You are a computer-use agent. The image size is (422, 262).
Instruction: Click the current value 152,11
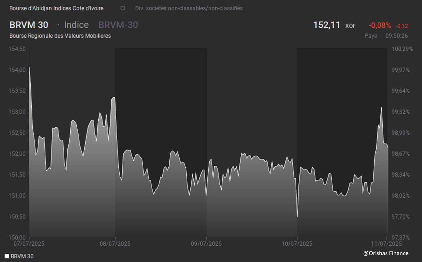tap(326, 25)
